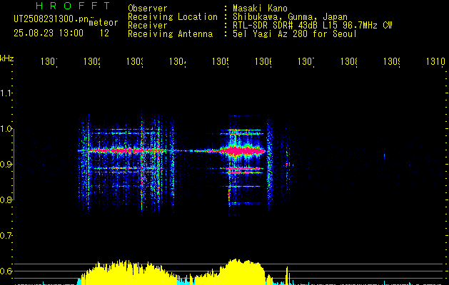Click 5el Yagi Az 280 for Seoul

pyautogui.click(x=295, y=34)
